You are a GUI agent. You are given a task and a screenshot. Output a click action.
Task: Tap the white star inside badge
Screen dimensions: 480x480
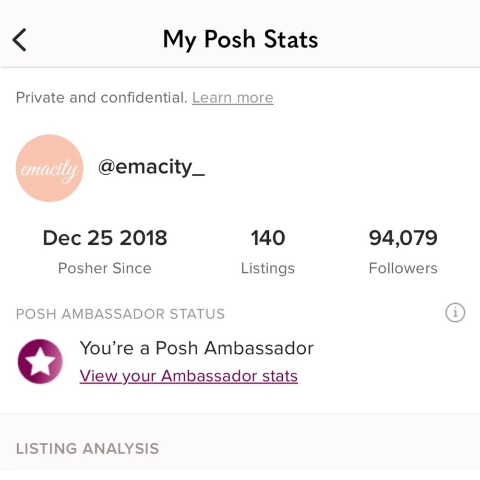pyautogui.click(x=40, y=361)
